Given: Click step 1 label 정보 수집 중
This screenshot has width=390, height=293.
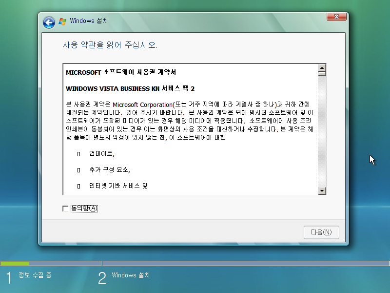Looking at the screenshot, I should (35, 275).
